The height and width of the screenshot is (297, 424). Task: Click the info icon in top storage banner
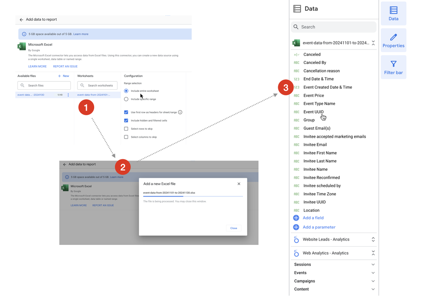point(24,34)
